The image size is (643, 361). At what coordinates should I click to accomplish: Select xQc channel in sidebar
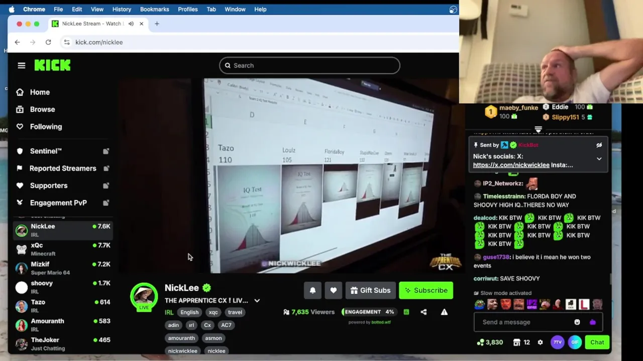pyautogui.click(x=63, y=249)
